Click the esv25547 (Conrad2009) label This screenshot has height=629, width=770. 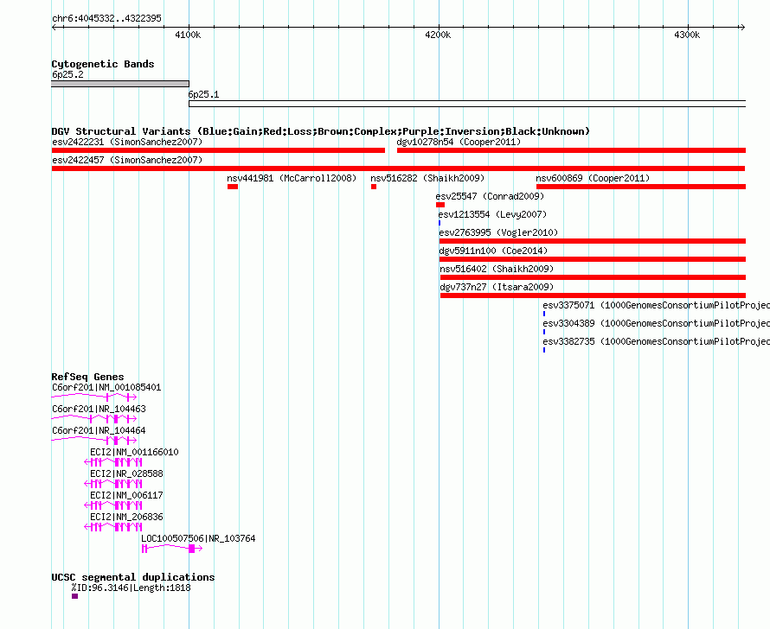[490, 196]
